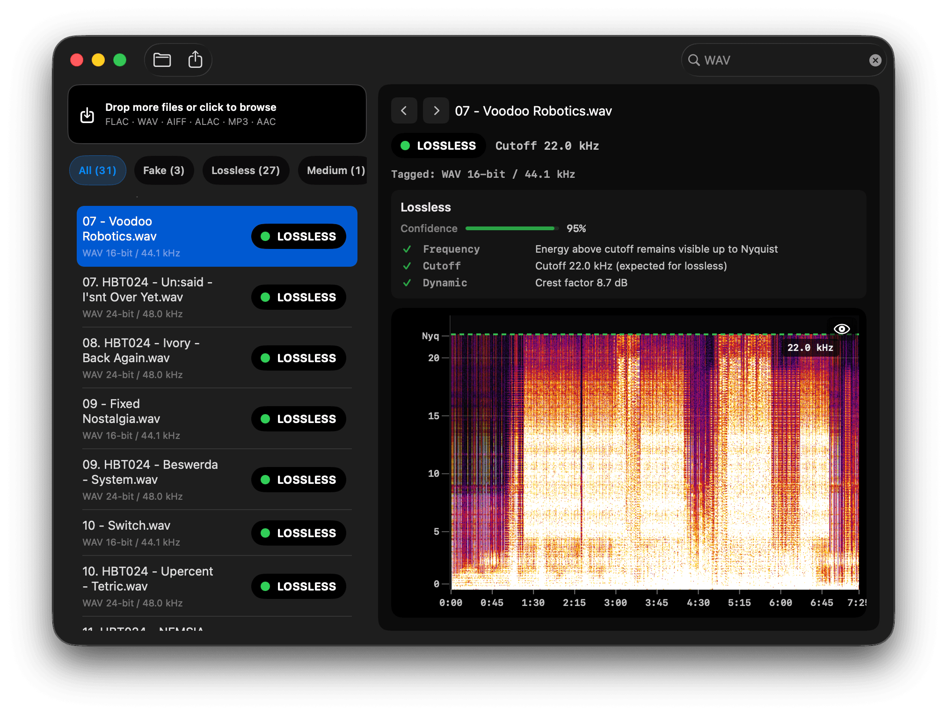The width and height of the screenshot is (947, 715).
Task: Click the LOSSLESS verdict badge in detail header
Action: 438,146
